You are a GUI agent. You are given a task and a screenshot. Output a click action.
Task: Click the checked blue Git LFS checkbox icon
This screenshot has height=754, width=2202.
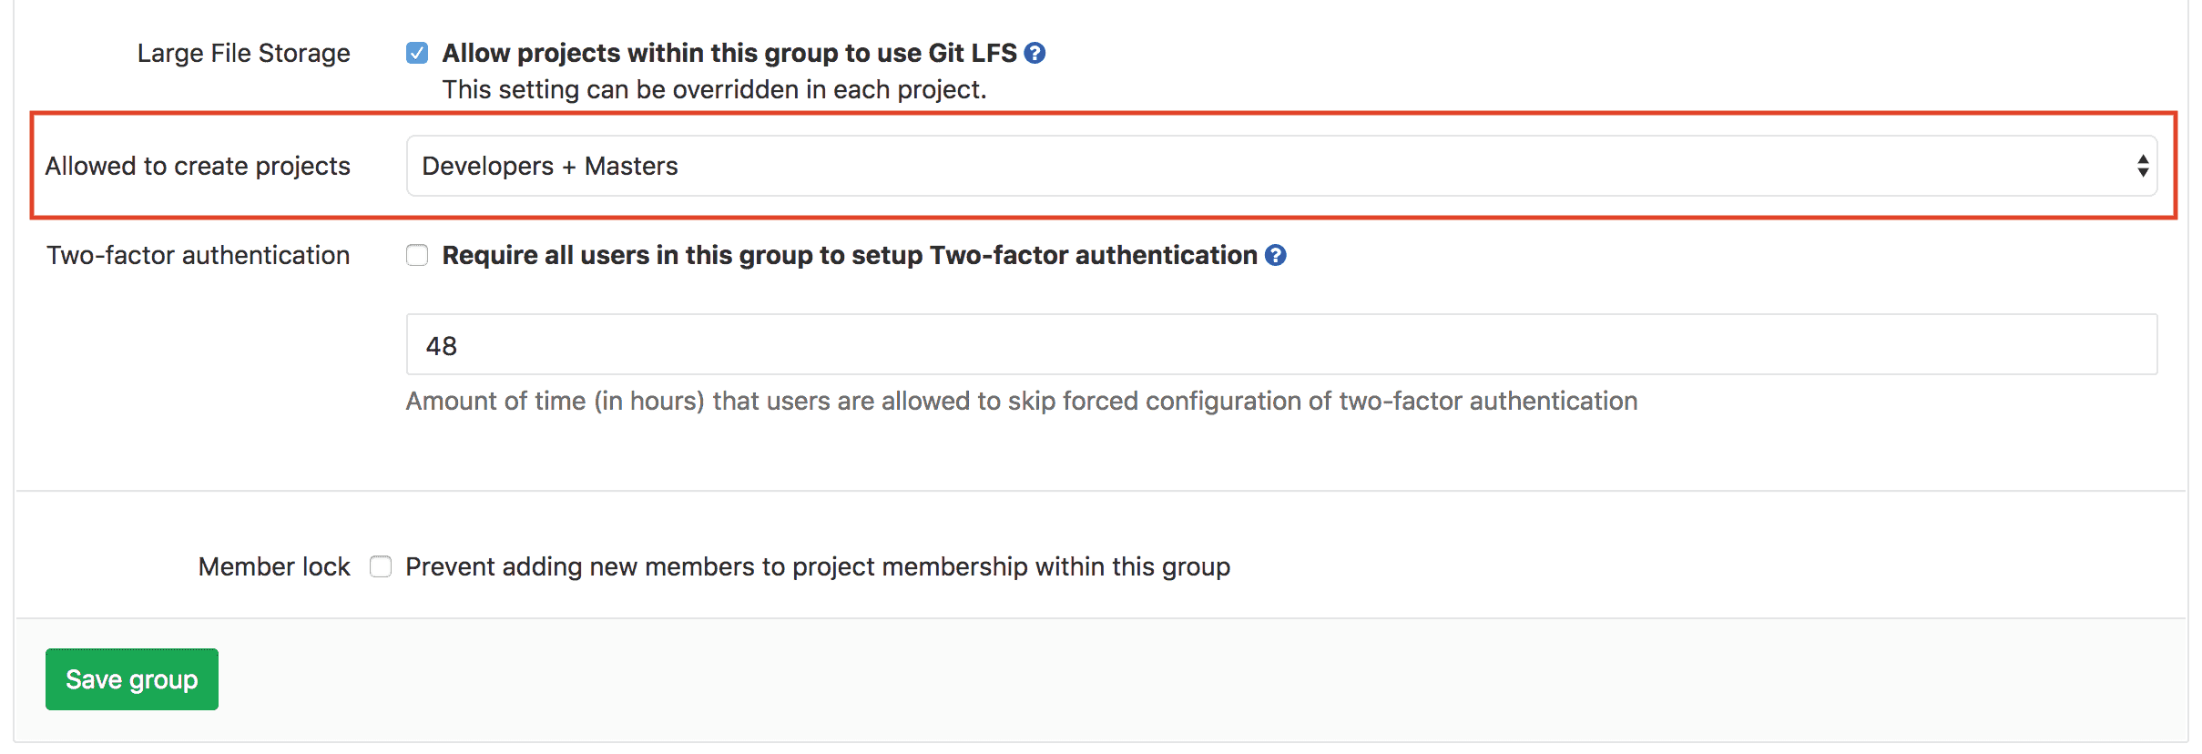pyautogui.click(x=417, y=53)
